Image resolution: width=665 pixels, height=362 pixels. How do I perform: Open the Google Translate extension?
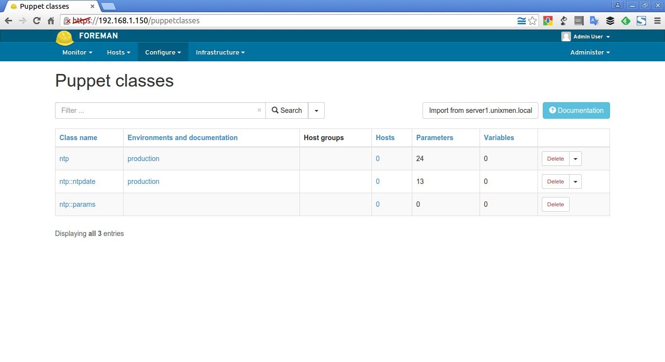(x=594, y=21)
